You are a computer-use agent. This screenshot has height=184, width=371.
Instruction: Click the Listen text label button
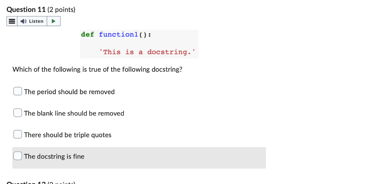36,21
